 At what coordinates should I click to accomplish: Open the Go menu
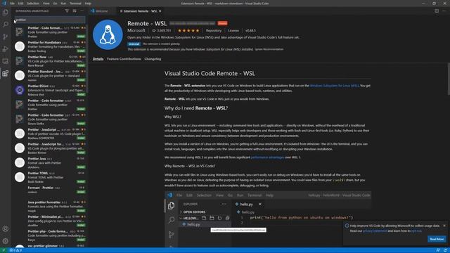click(x=55, y=4)
